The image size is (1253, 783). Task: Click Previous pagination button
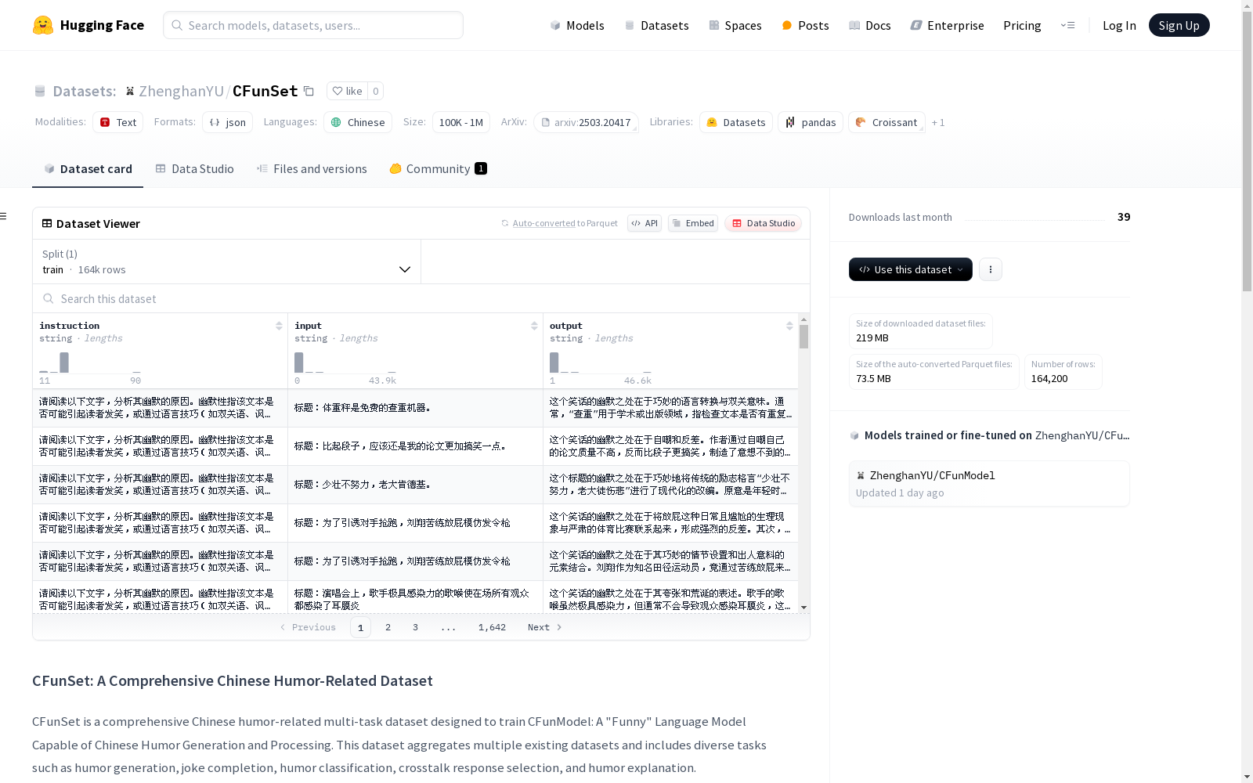[x=308, y=627]
